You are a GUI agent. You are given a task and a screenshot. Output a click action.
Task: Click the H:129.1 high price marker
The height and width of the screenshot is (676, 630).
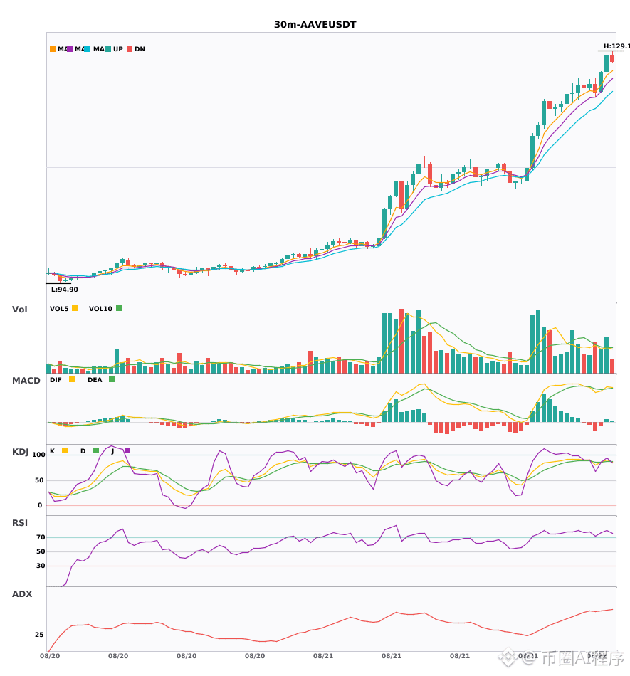pyautogui.click(x=616, y=46)
